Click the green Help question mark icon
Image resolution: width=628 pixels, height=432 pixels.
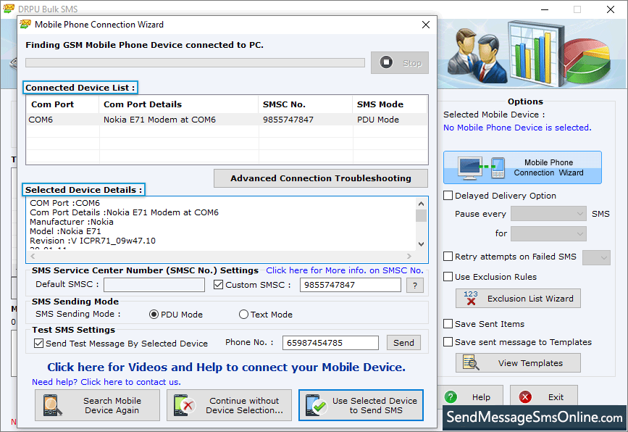451,396
